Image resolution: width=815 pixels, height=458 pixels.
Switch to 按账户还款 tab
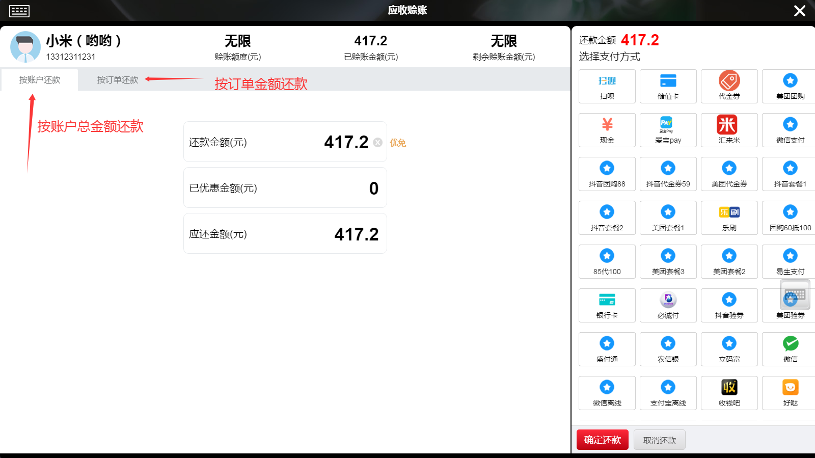40,80
